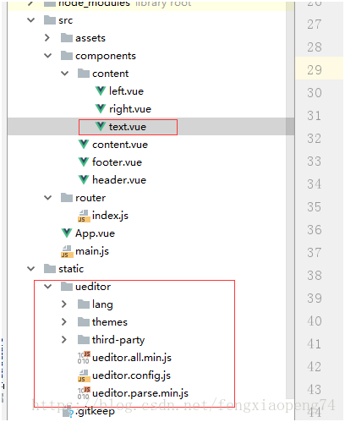Select the router folder name
345x422 pixels.
[90, 198]
